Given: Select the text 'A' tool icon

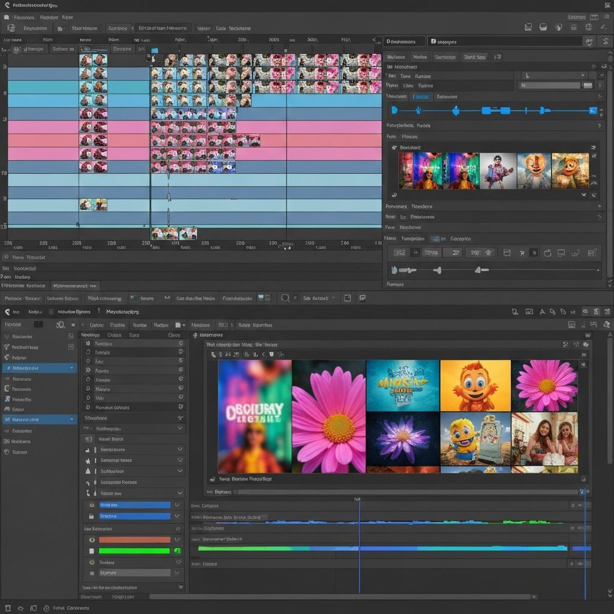Looking at the screenshot, I should tap(542, 312).
